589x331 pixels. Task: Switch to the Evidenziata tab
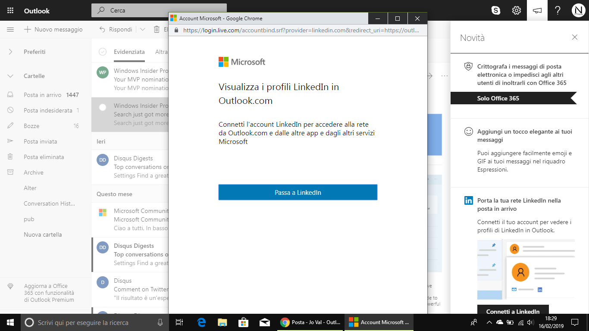click(x=129, y=52)
